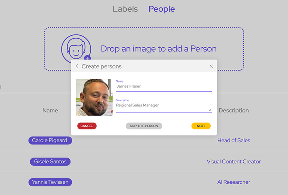Click the plus badge on the person icon
This screenshot has width=288, height=195.
[x=87, y=58]
